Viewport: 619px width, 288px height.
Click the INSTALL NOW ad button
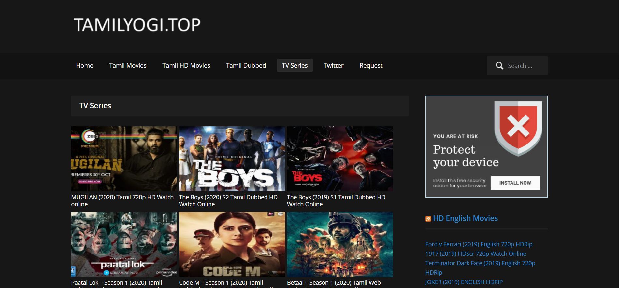pyautogui.click(x=515, y=183)
